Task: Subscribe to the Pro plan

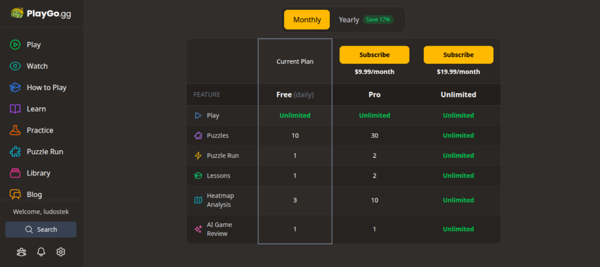Action: coord(374,55)
